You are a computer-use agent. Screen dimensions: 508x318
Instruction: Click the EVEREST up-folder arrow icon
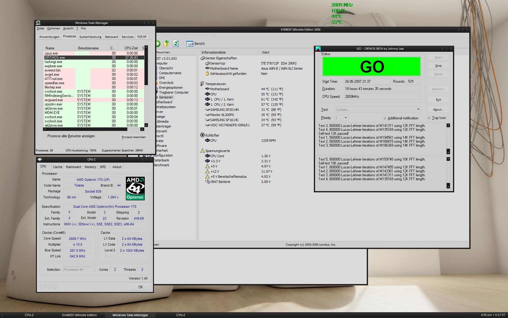coord(166,44)
